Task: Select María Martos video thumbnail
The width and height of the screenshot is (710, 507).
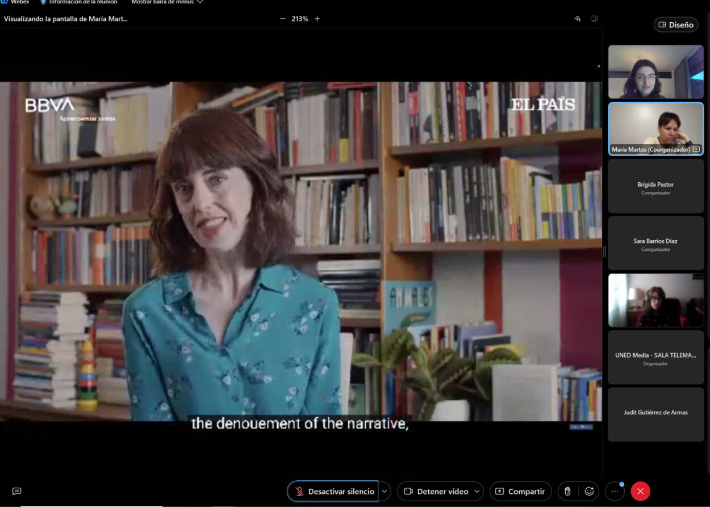Action: point(656,129)
